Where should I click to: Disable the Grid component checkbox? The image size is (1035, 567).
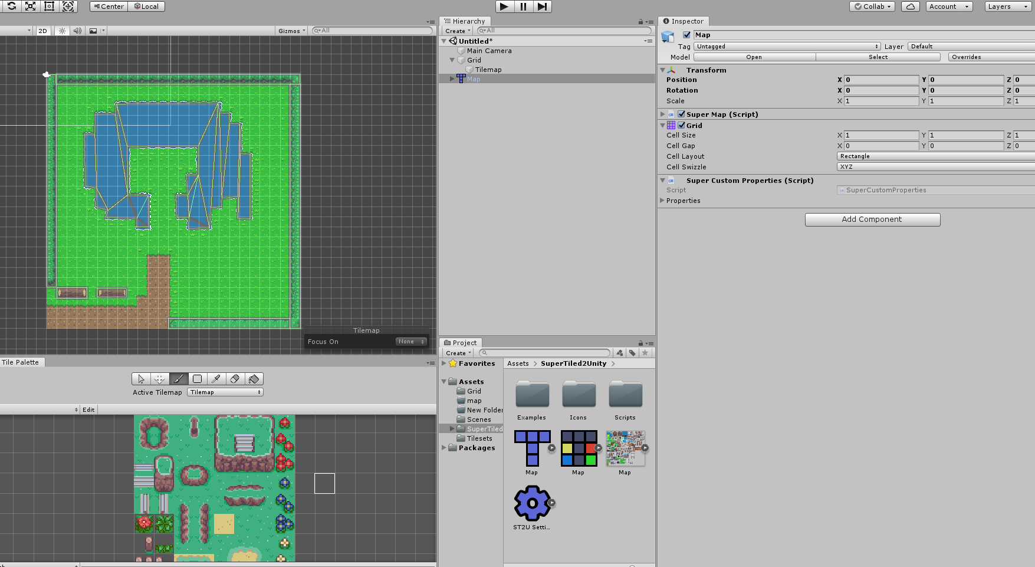point(682,125)
